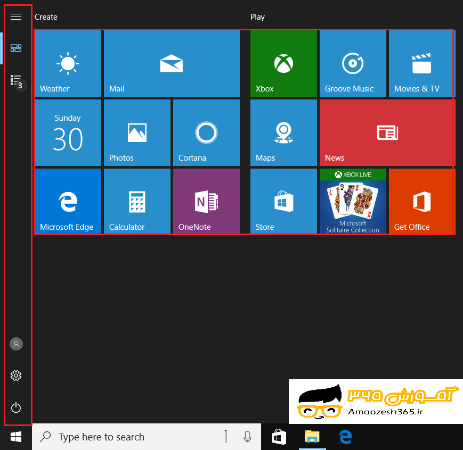Screen dimensions: 463x450
Task: Open the Power options icon
Action: coord(16,408)
